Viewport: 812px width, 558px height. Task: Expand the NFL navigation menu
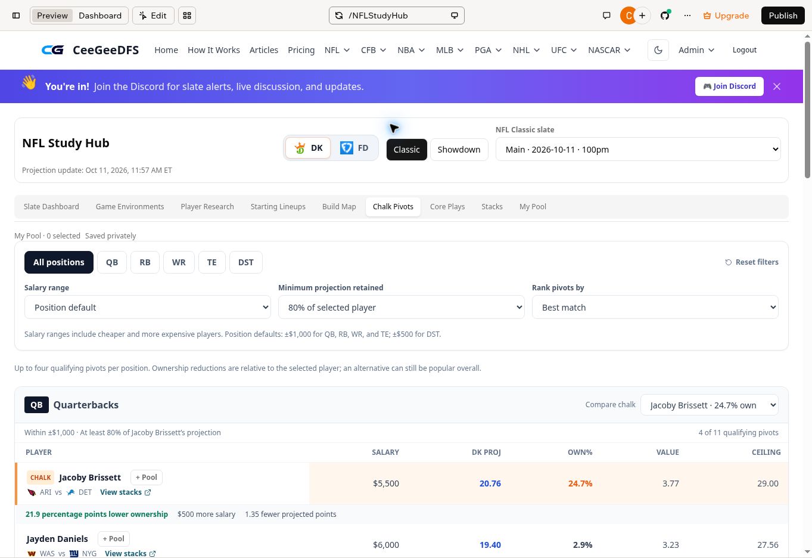point(337,50)
